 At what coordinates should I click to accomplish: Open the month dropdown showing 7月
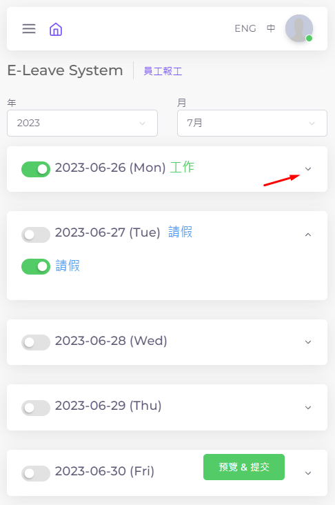pos(252,123)
